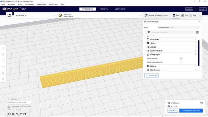
Task: Open Creality CR-10 printer dropdown
Action: [35, 15]
